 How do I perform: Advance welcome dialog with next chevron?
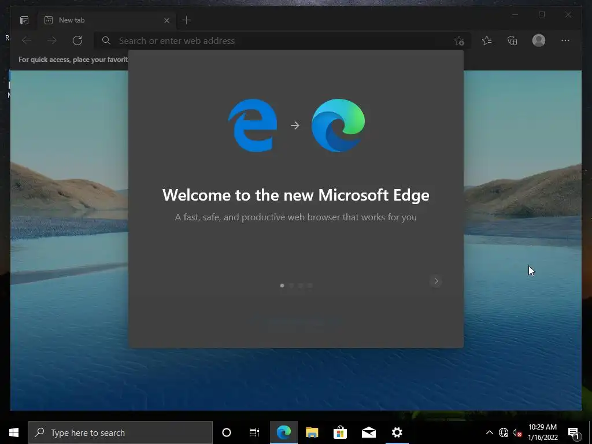436,281
